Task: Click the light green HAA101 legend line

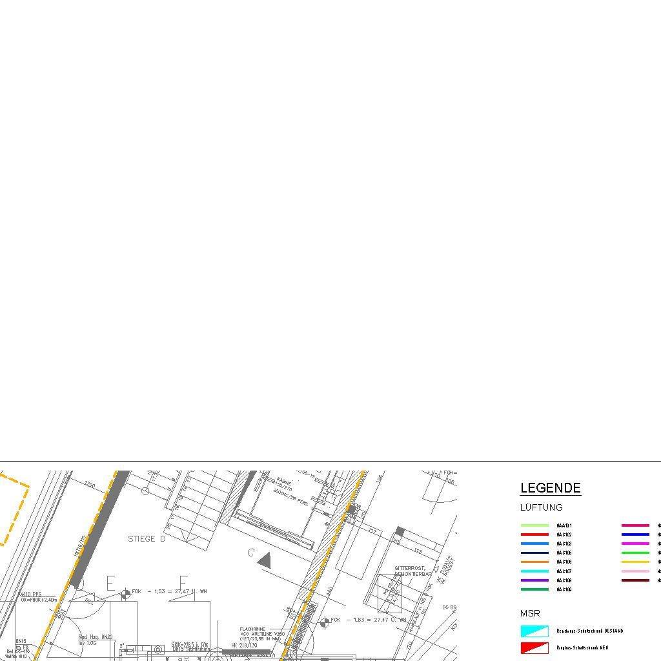Action: click(x=534, y=525)
